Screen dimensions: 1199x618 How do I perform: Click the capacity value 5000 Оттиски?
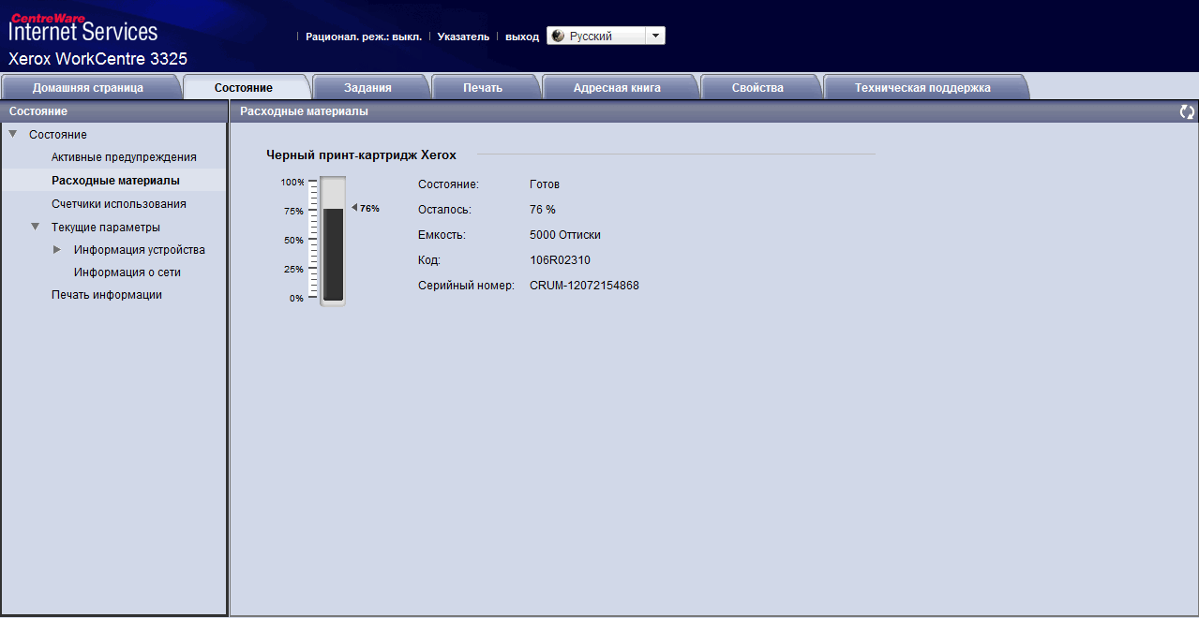tap(565, 234)
